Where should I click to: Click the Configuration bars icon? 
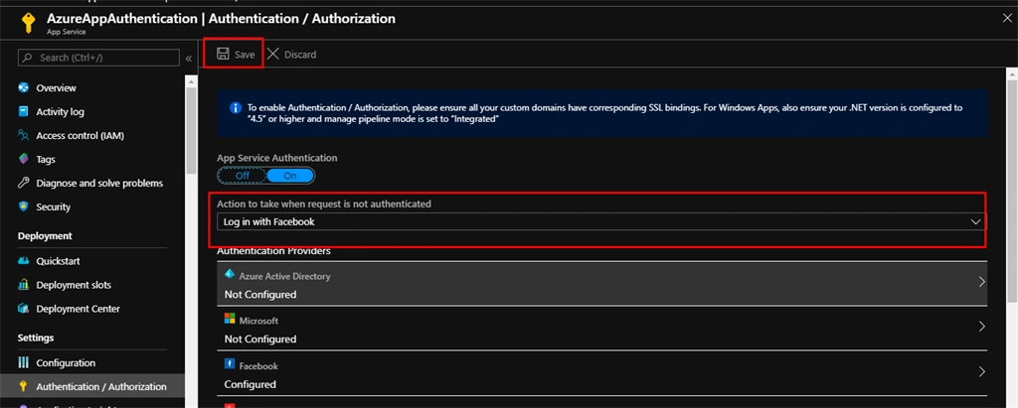pos(24,362)
